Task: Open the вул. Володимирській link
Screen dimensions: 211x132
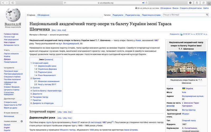Action: (x=69, y=44)
